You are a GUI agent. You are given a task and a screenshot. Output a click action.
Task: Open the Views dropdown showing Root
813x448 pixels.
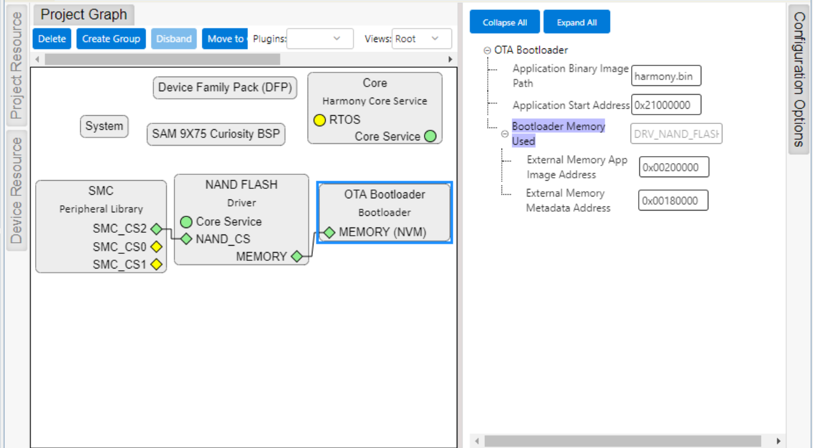click(x=421, y=39)
